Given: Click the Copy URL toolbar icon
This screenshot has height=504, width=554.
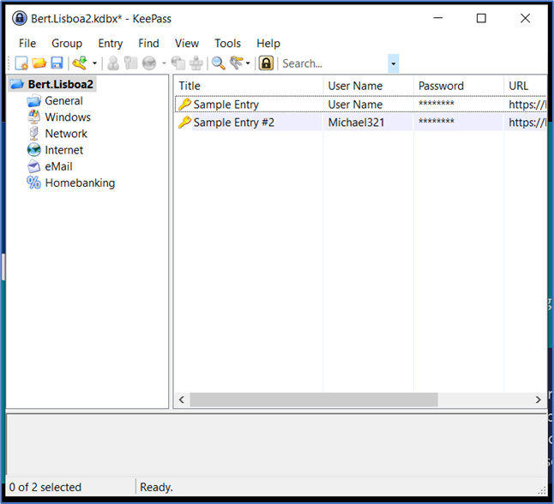Looking at the screenshot, I should (x=178, y=63).
